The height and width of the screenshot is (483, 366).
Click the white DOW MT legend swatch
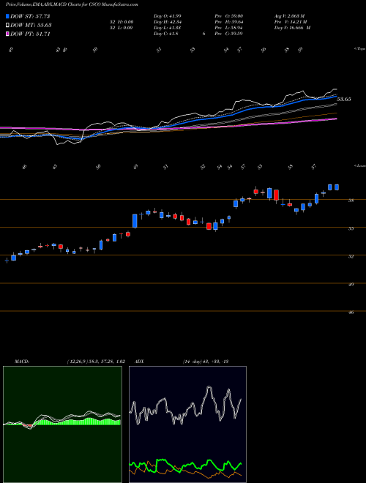pos(7,26)
